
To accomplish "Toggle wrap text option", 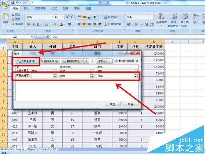I will tap(111, 17).
